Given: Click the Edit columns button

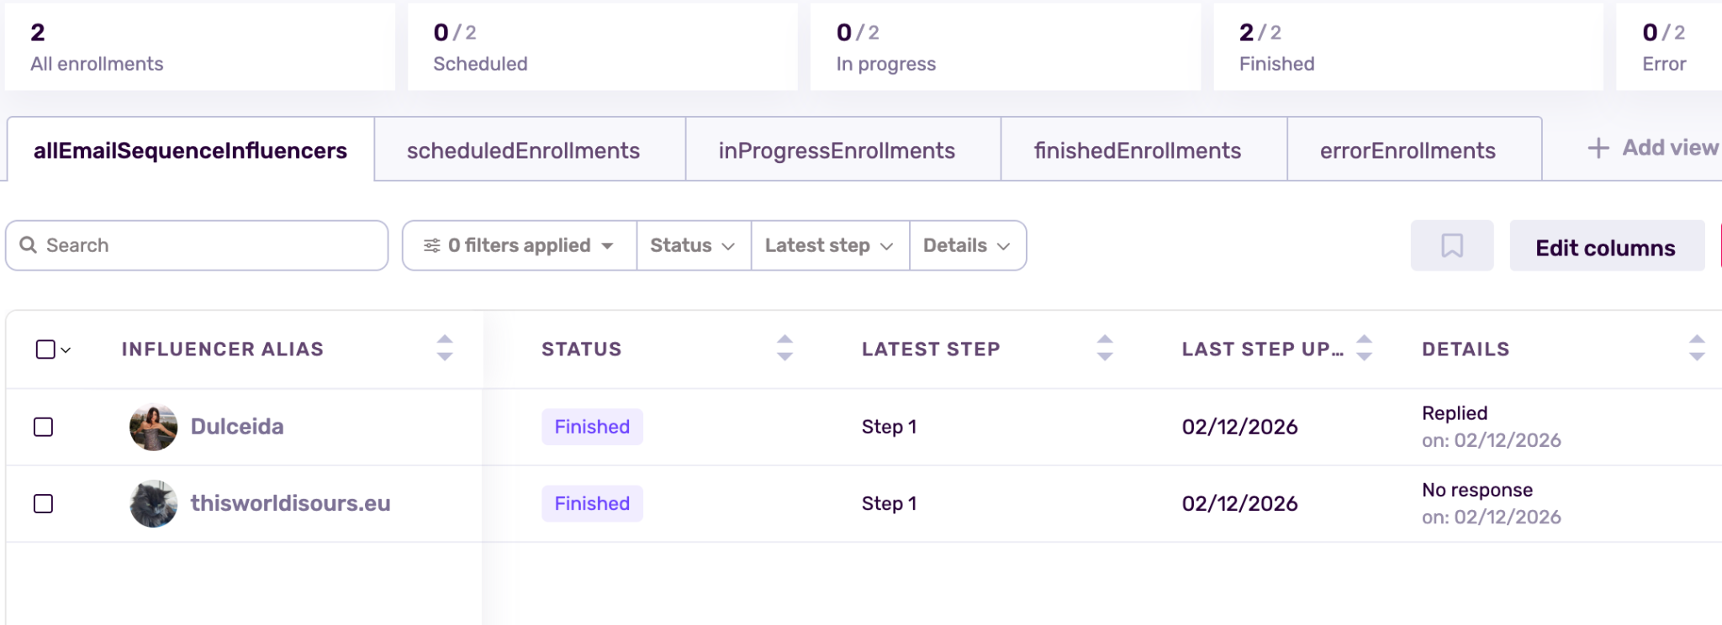Looking at the screenshot, I should (x=1605, y=247).
